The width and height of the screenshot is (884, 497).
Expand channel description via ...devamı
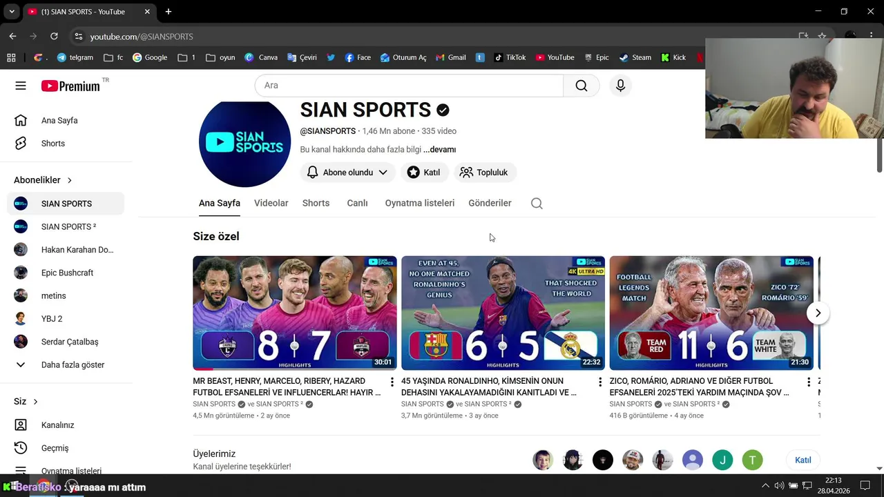click(x=439, y=150)
